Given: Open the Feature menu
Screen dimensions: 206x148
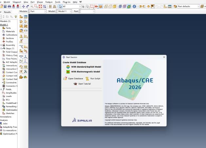Looking at the screenshot, I should point(49,2).
